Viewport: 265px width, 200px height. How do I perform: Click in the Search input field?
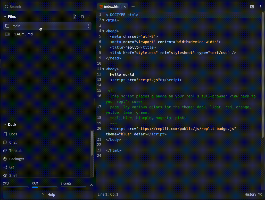(48, 7)
